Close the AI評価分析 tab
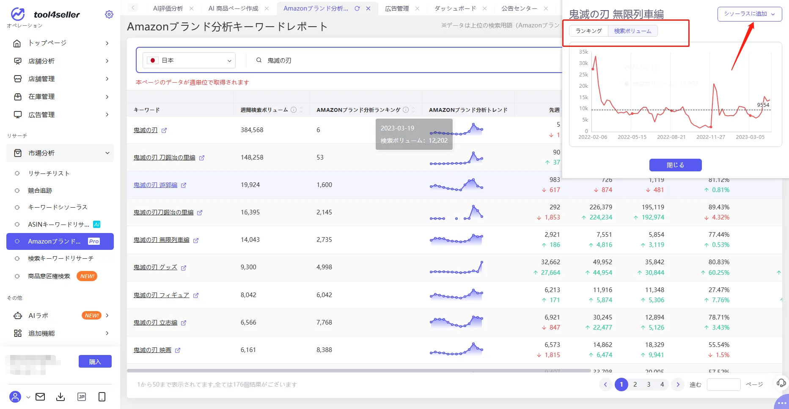Screen dimensions: 789x409 tap(192, 8)
